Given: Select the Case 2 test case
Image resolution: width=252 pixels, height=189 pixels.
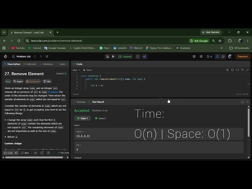Looking at the screenshot, I should (100, 118).
